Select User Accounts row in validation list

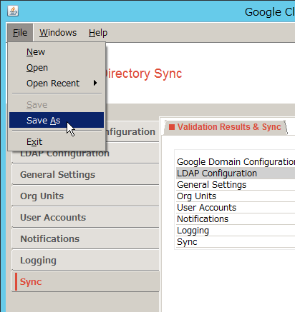236,208
